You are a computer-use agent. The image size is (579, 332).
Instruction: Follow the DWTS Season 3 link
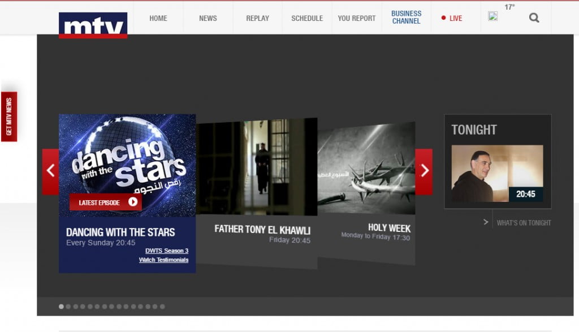pyautogui.click(x=167, y=251)
